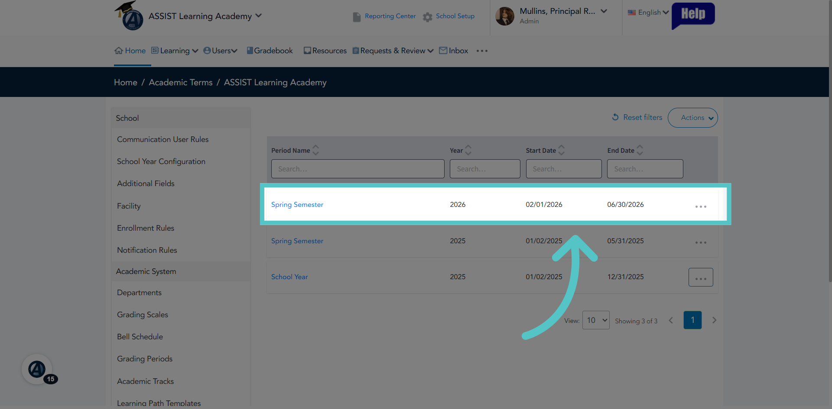Image resolution: width=832 pixels, height=409 pixels.
Task: Expand the ASSIST Learning Academy school dropdown
Action: pyautogui.click(x=258, y=16)
